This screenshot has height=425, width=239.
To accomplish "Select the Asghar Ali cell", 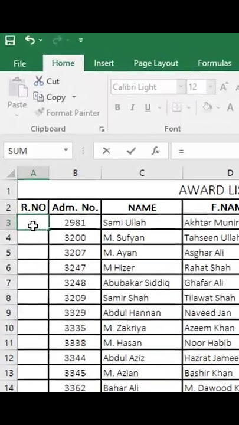I will coord(211,253).
